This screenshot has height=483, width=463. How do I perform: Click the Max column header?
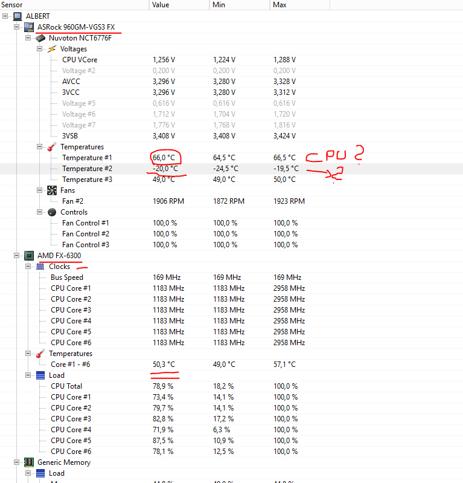point(299,5)
